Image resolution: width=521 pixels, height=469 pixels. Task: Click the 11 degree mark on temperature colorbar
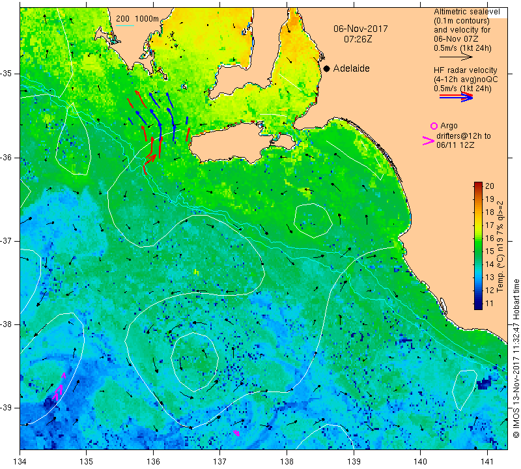pos(490,304)
